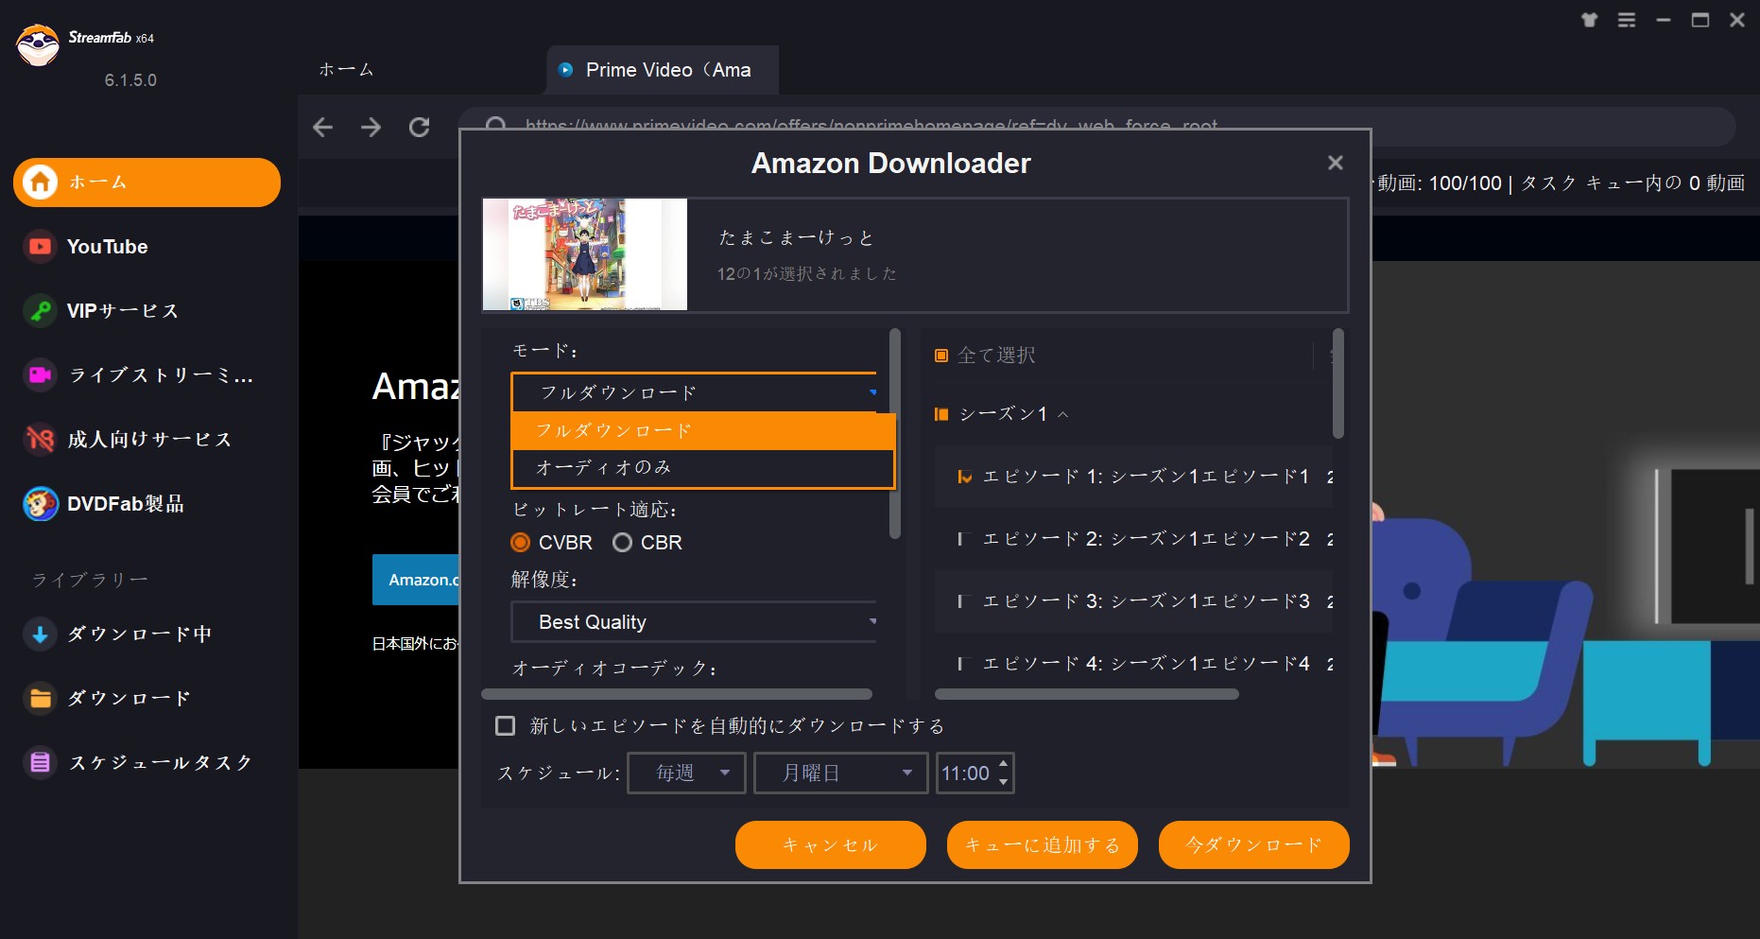Screen dimensions: 1760x939
Task: Reload the Prime Video page
Action: click(420, 127)
